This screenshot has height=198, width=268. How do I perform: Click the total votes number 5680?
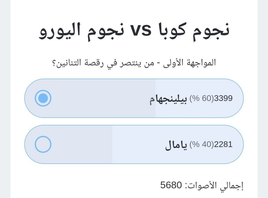171,185
